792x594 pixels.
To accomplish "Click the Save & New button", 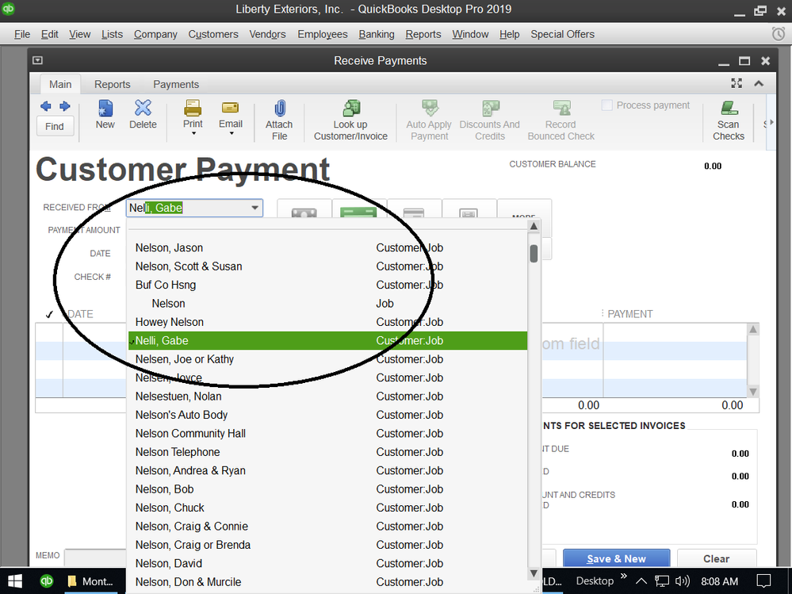I will tap(616, 558).
